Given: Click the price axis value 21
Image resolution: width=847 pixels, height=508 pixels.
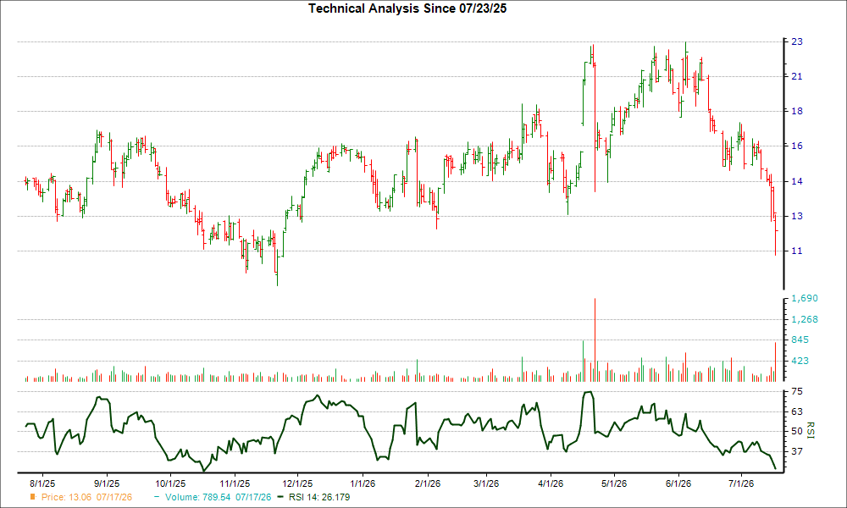Looking at the screenshot, I should (x=797, y=77).
